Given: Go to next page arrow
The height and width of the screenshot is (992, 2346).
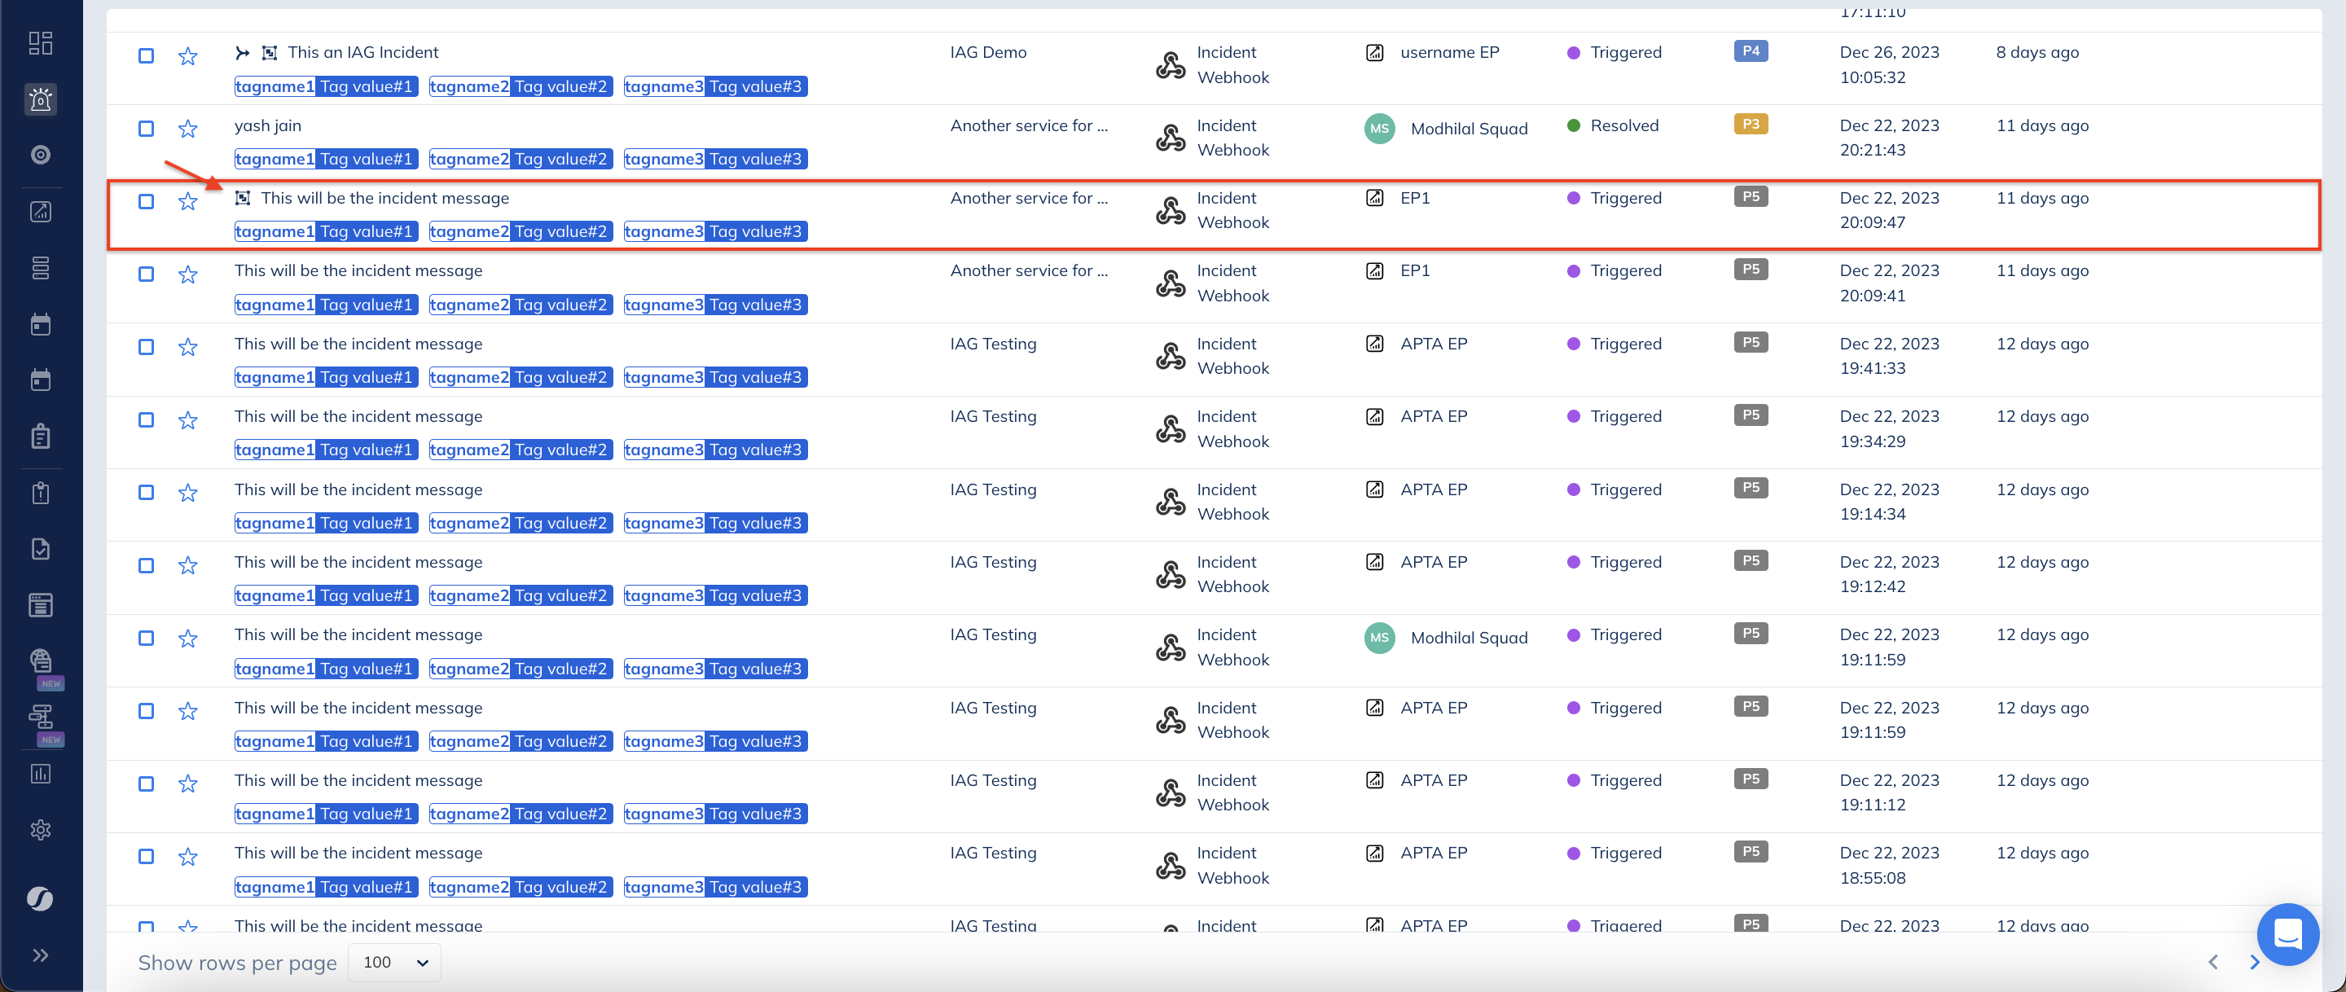Looking at the screenshot, I should pyautogui.click(x=2254, y=962).
